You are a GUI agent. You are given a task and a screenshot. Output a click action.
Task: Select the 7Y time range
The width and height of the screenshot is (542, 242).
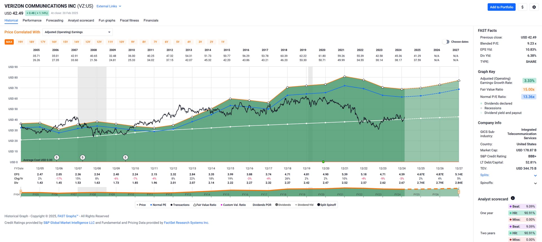tap(155, 42)
